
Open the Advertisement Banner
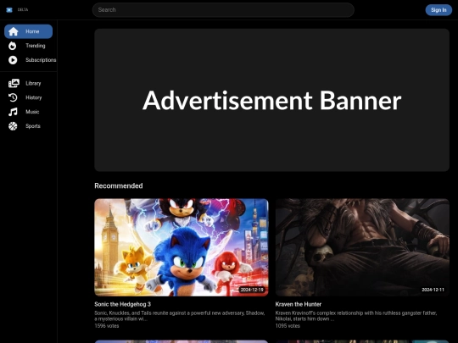[x=271, y=100]
